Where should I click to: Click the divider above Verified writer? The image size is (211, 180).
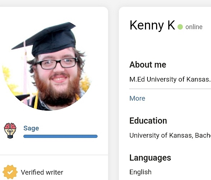point(54,155)
